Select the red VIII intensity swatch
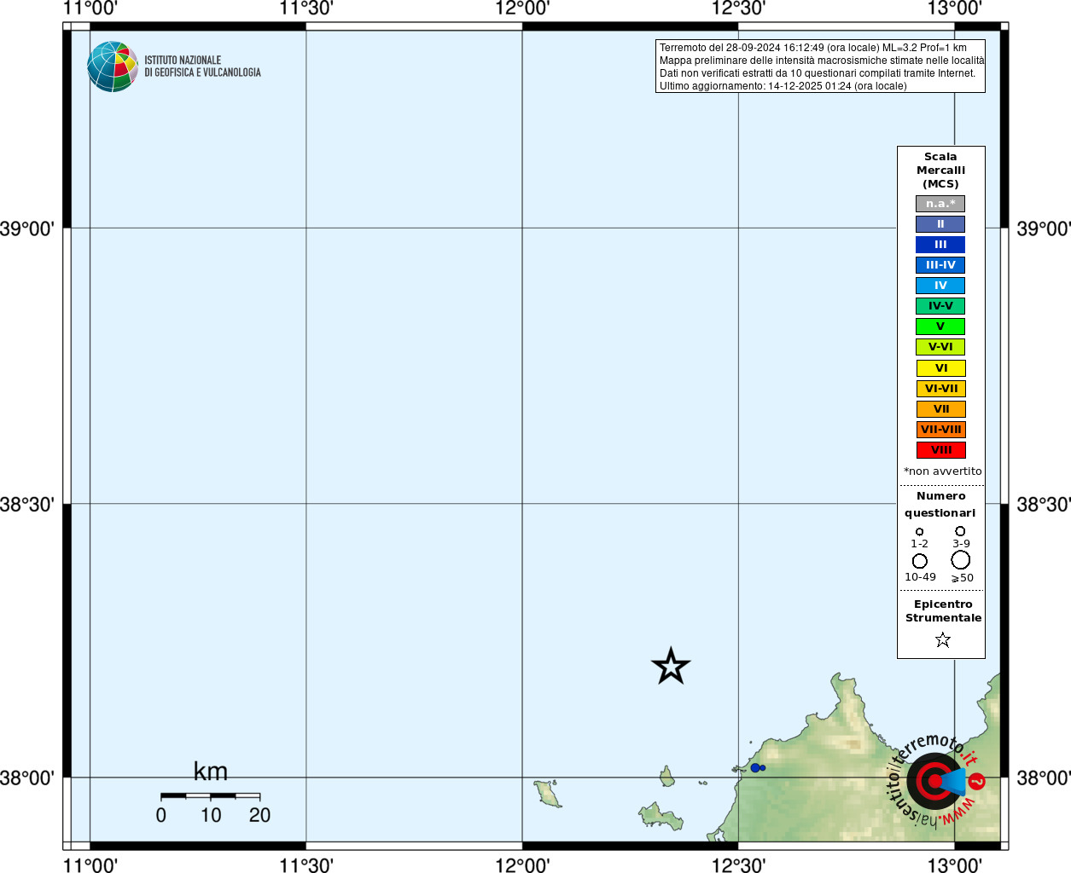 (940, 450)
